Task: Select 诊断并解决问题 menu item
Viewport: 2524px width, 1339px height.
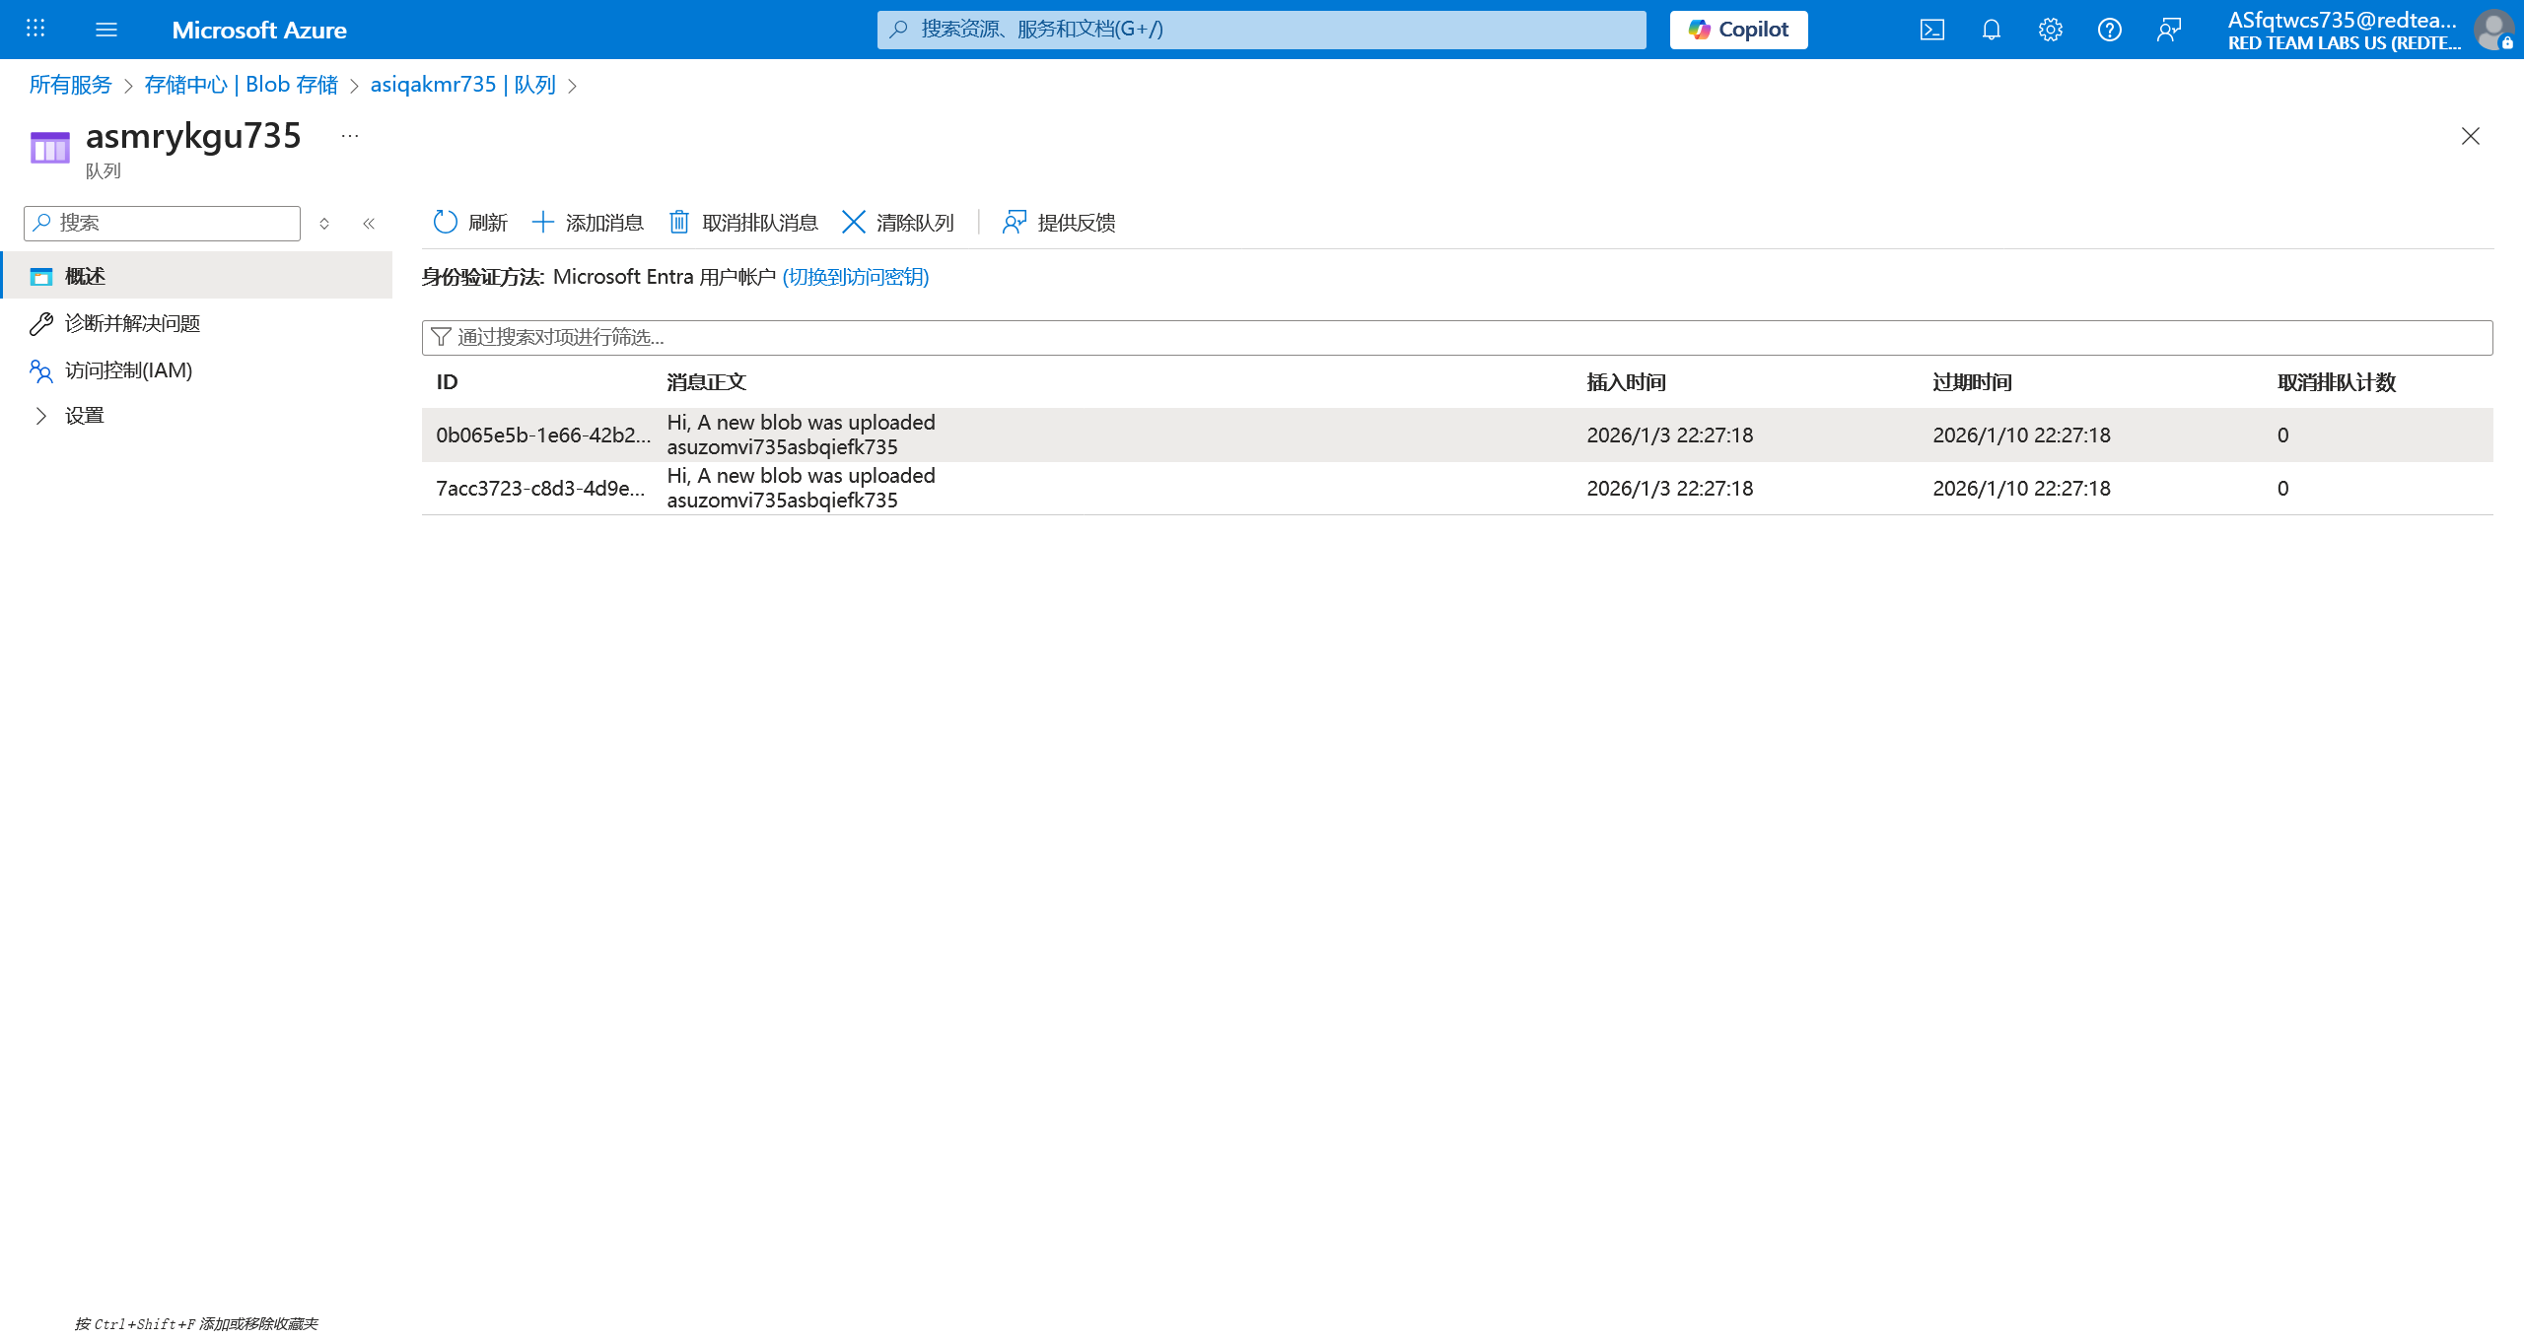Action: (132, 323)
